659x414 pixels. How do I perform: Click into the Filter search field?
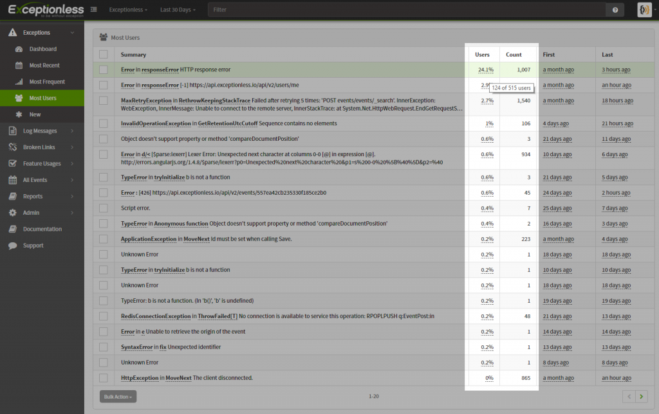tap(407, 10)
